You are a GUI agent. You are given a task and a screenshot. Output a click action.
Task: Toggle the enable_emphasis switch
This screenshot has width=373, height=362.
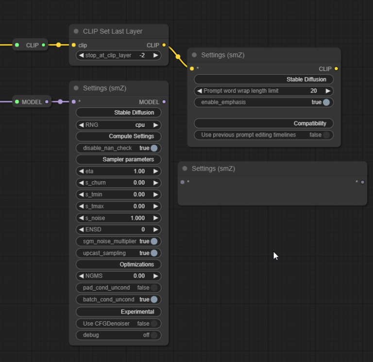[x=326, y=103]
